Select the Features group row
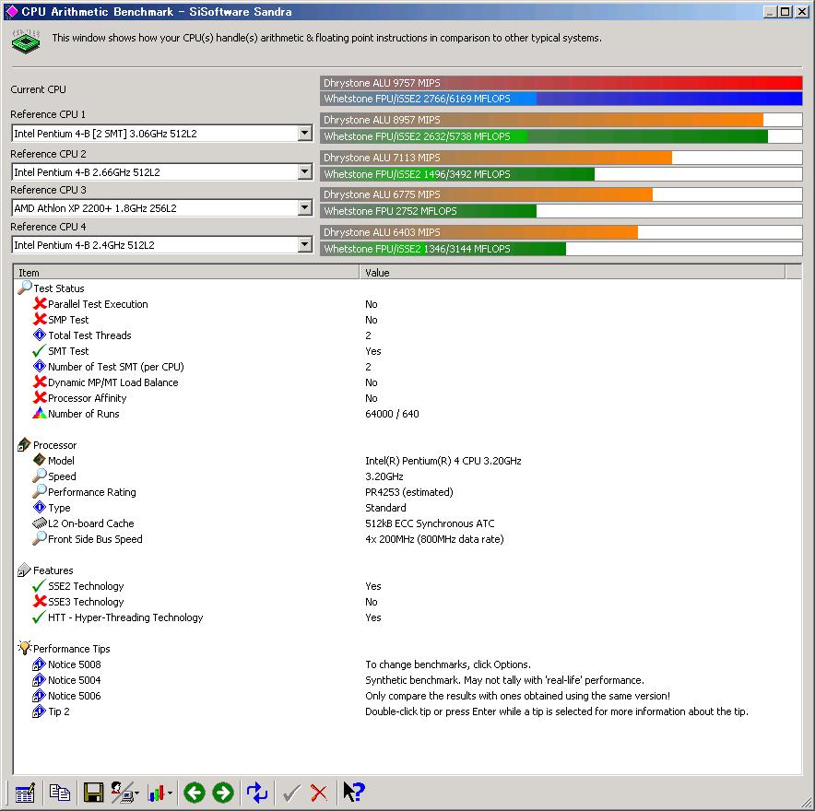815x811 pixels. (x=46, y=570)
